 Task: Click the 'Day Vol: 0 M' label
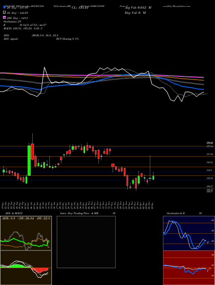135,13
